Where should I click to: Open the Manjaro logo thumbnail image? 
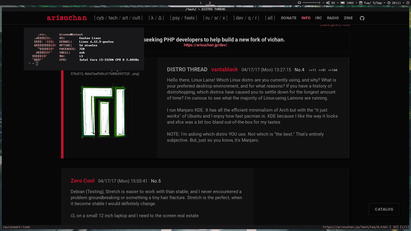pyautogui.click(x=103, y=112)
